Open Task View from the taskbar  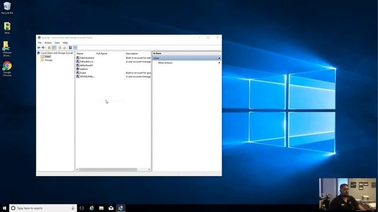[x=82, y=208]
